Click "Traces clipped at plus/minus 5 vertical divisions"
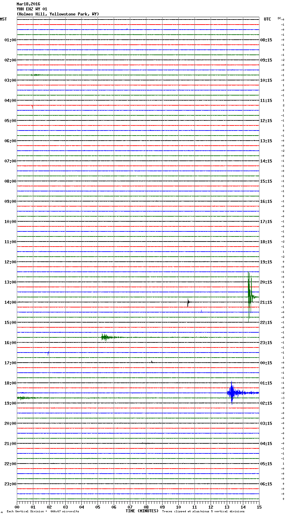 pyautogui.click(x=203, y=511)
